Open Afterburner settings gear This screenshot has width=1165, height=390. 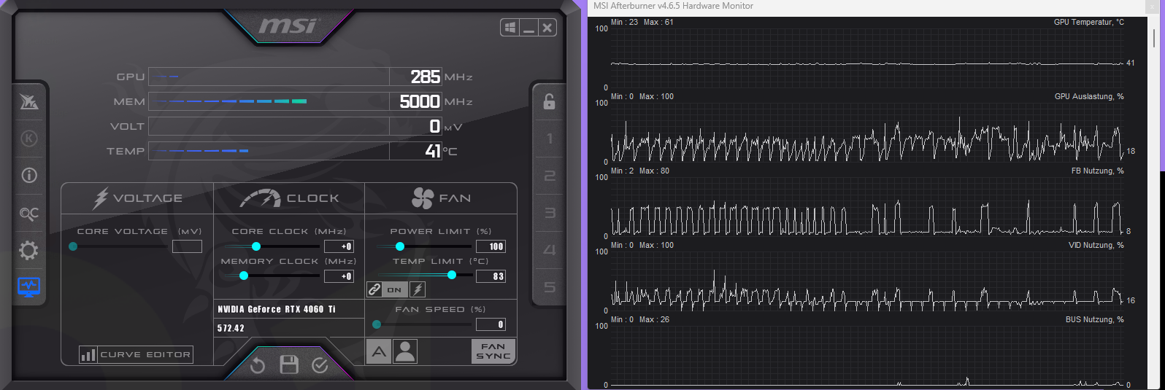(x=28, y=251)
